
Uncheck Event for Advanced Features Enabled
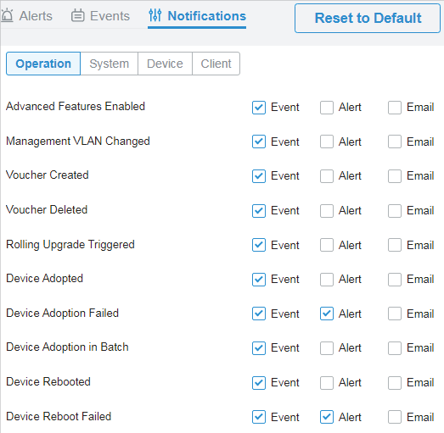click(259, 108)
